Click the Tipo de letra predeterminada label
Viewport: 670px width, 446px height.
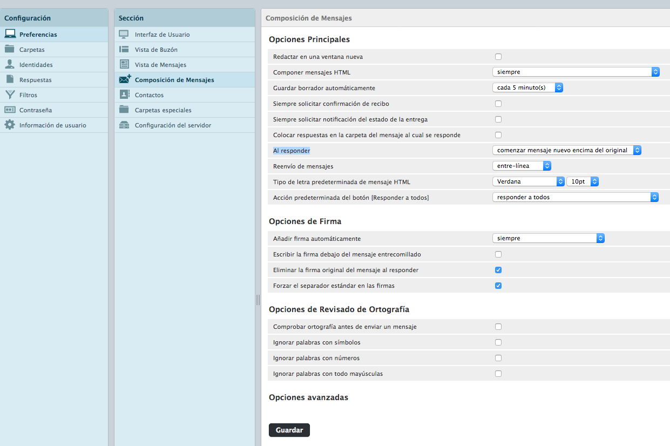342,182
